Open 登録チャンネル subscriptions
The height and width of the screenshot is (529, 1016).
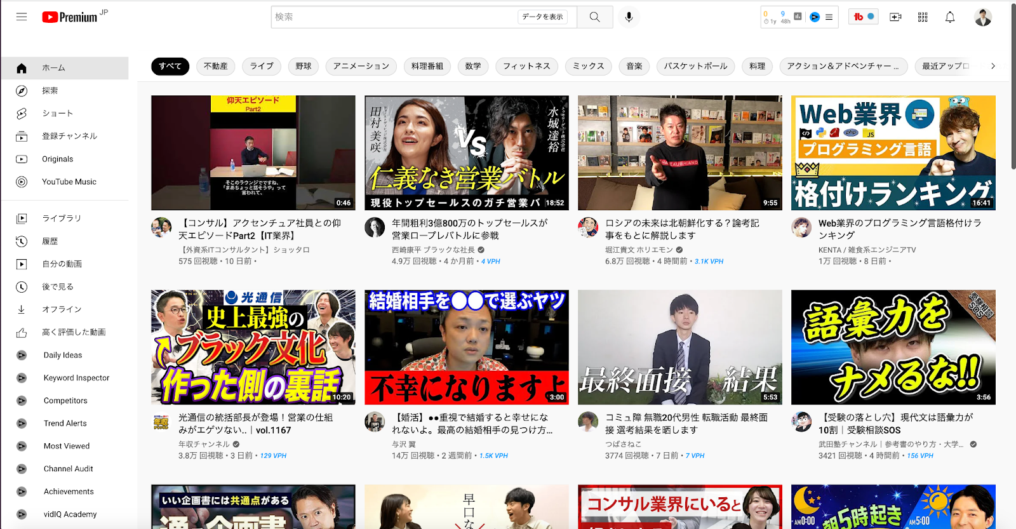pos(64,137)
